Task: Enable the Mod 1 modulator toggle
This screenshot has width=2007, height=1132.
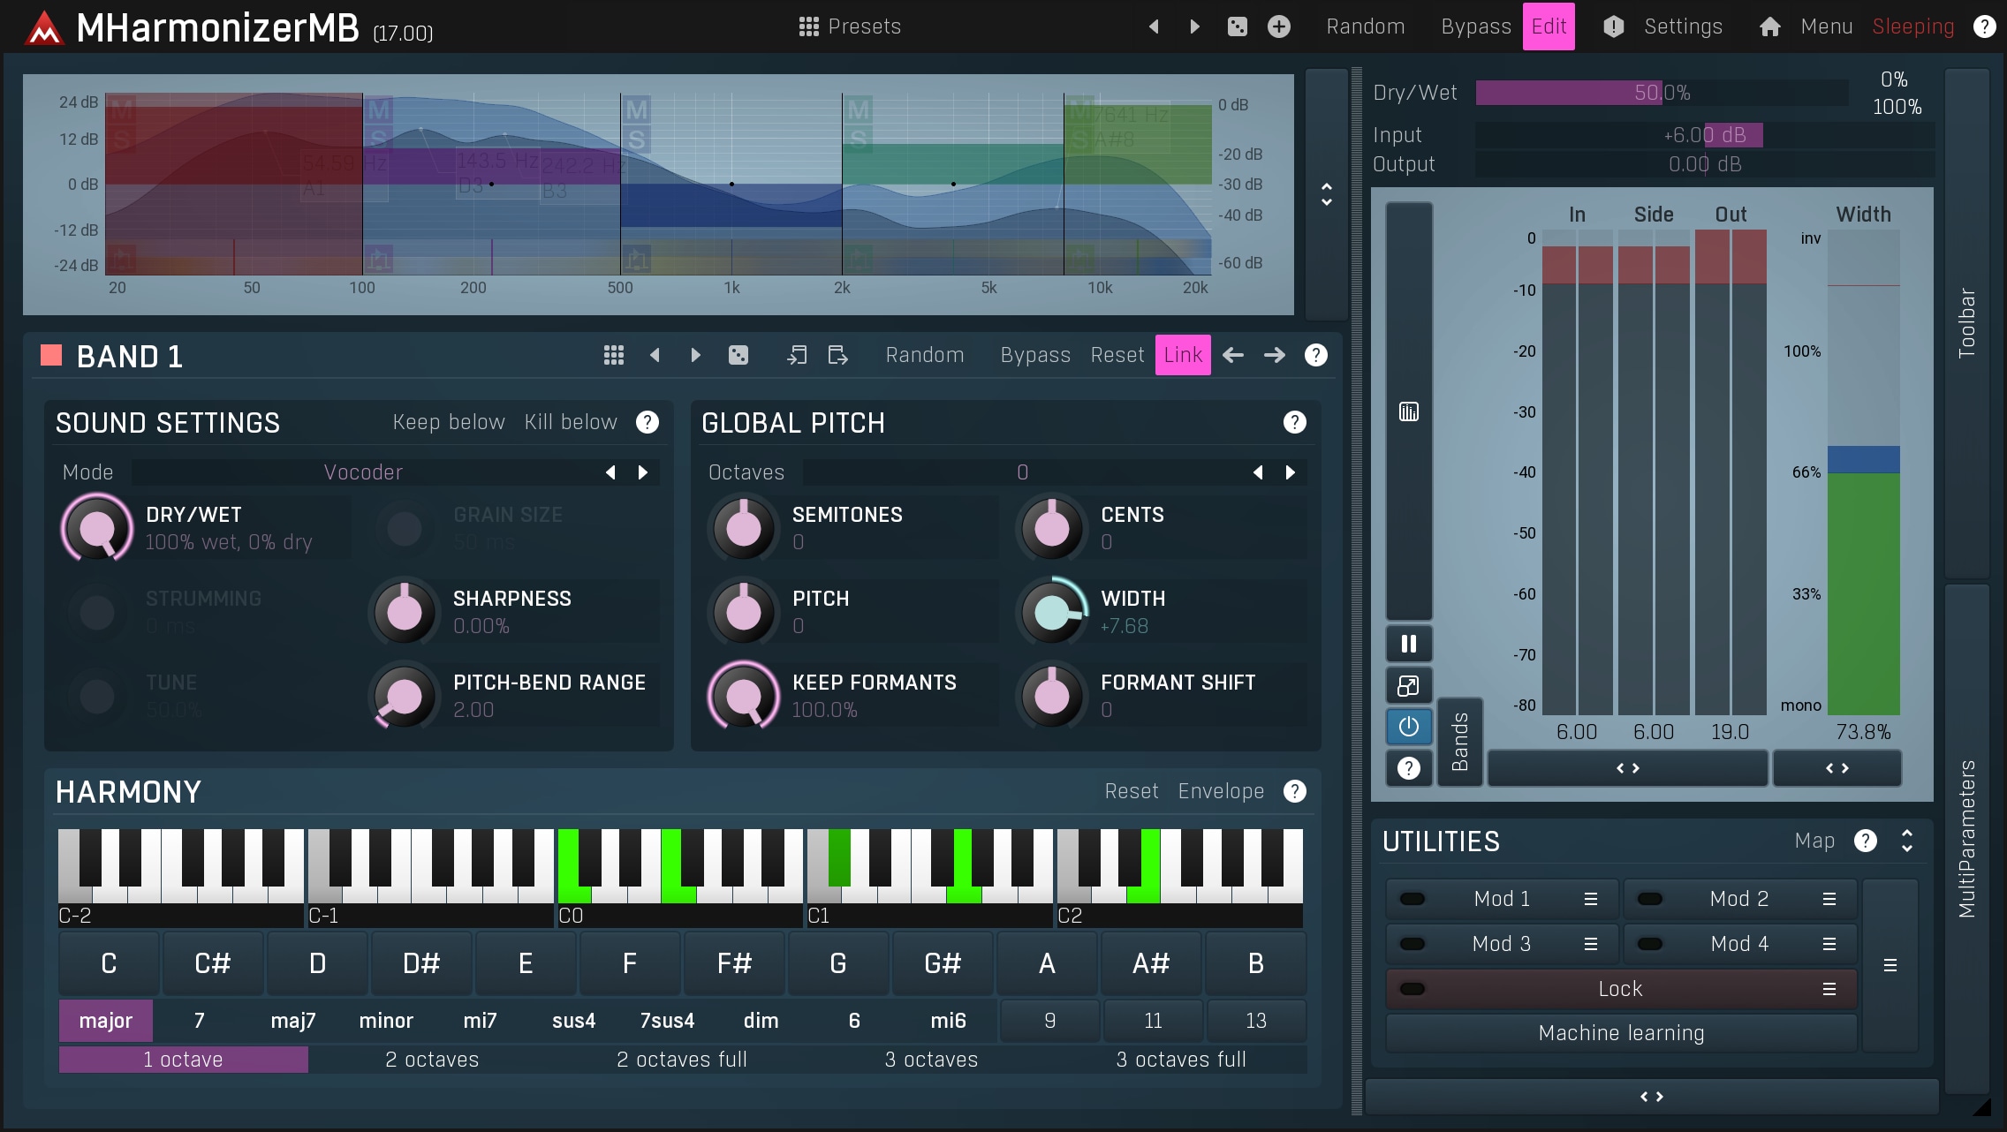Action: tap(1412, 899)
